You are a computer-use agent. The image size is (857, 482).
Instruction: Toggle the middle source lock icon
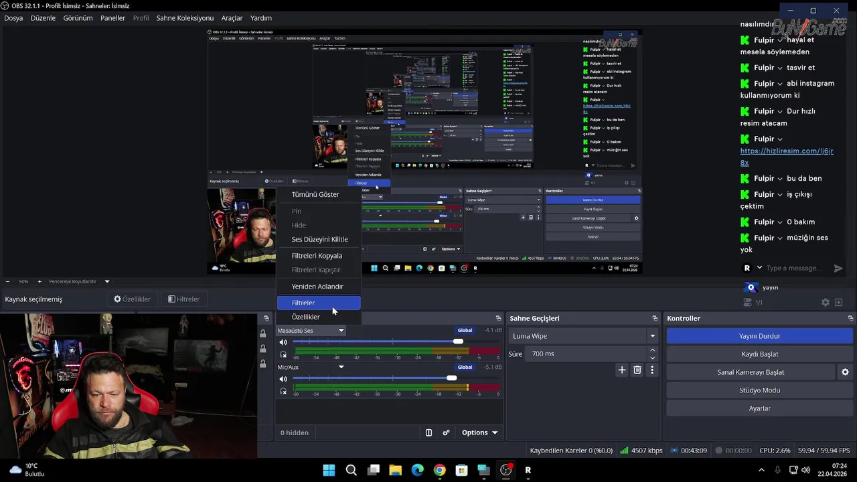262,349
